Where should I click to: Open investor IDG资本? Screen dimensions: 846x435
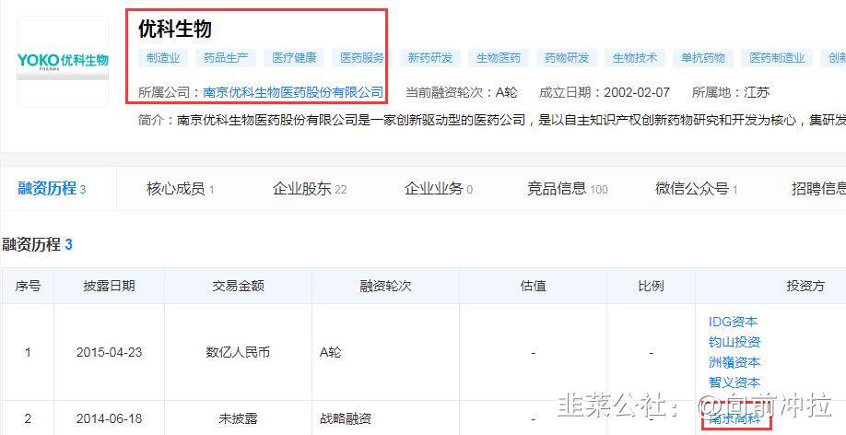(x=733, y=322)
